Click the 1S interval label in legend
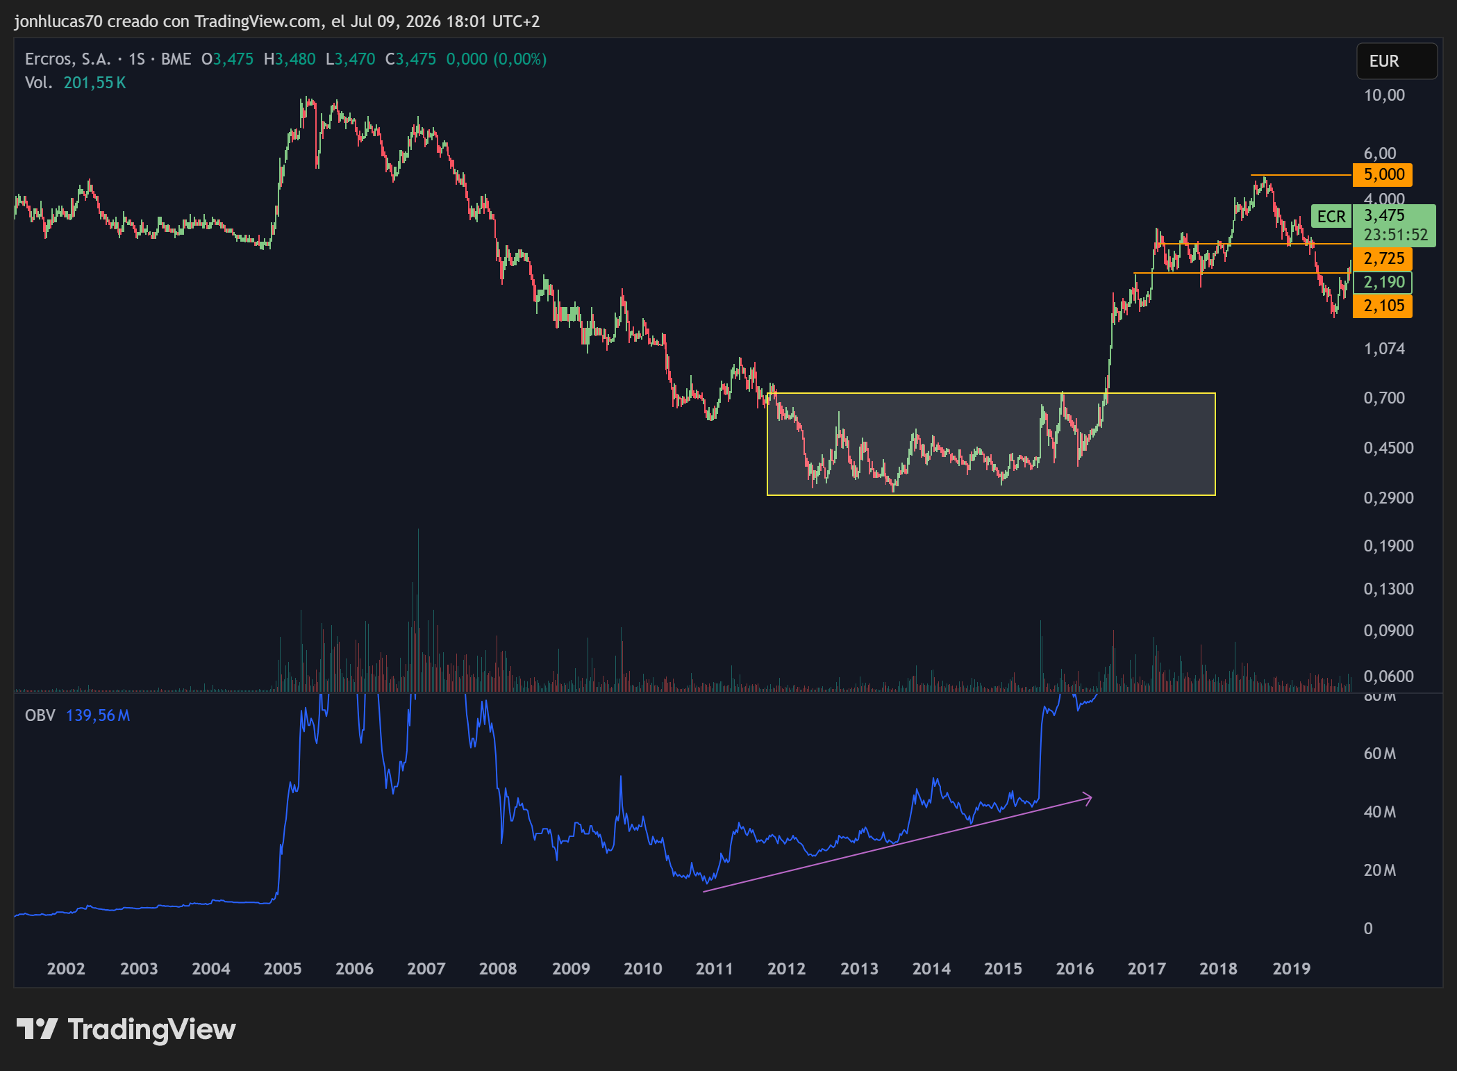 137,59
